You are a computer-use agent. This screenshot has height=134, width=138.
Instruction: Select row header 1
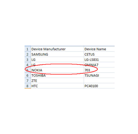coord(28,49)
